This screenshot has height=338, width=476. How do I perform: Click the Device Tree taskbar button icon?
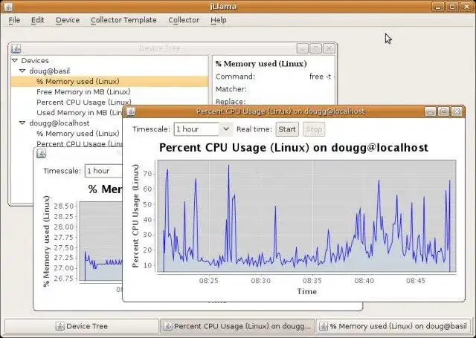(59, 326)
